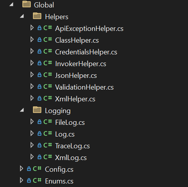Click the C# icon beside XmlLog.cs

[48, 157]
